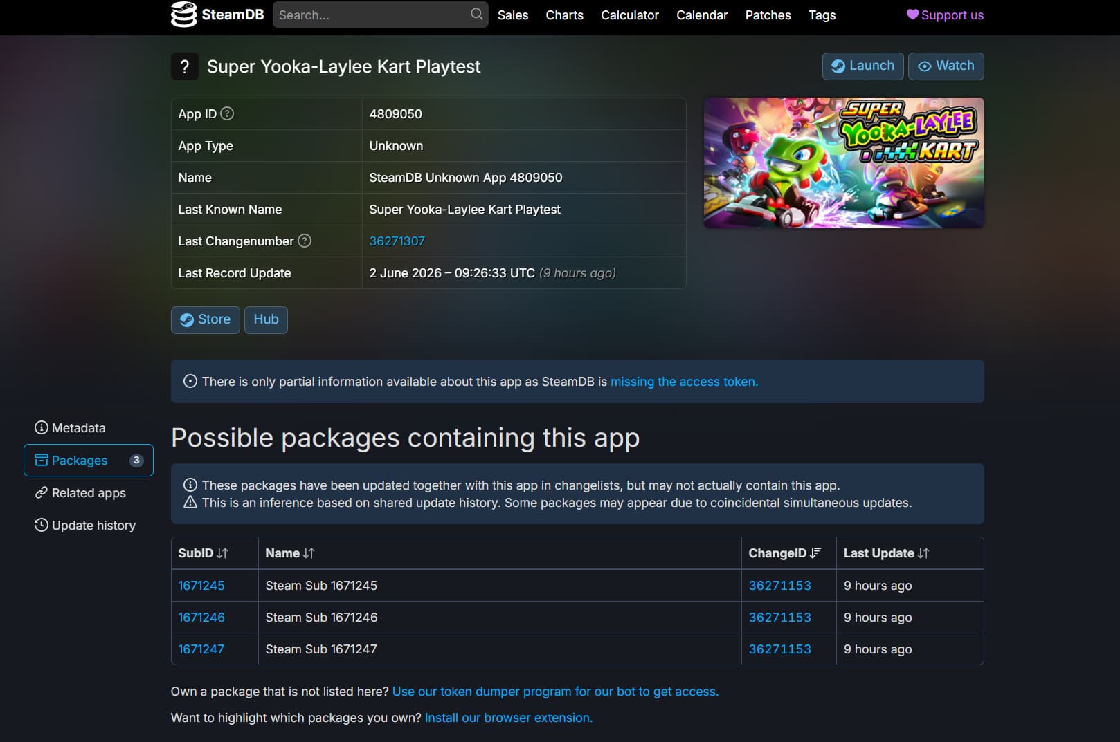Viewport: 1120px width, 742px height.
Task: Select the Packages sidebar tab
Action: pos(89,461)
